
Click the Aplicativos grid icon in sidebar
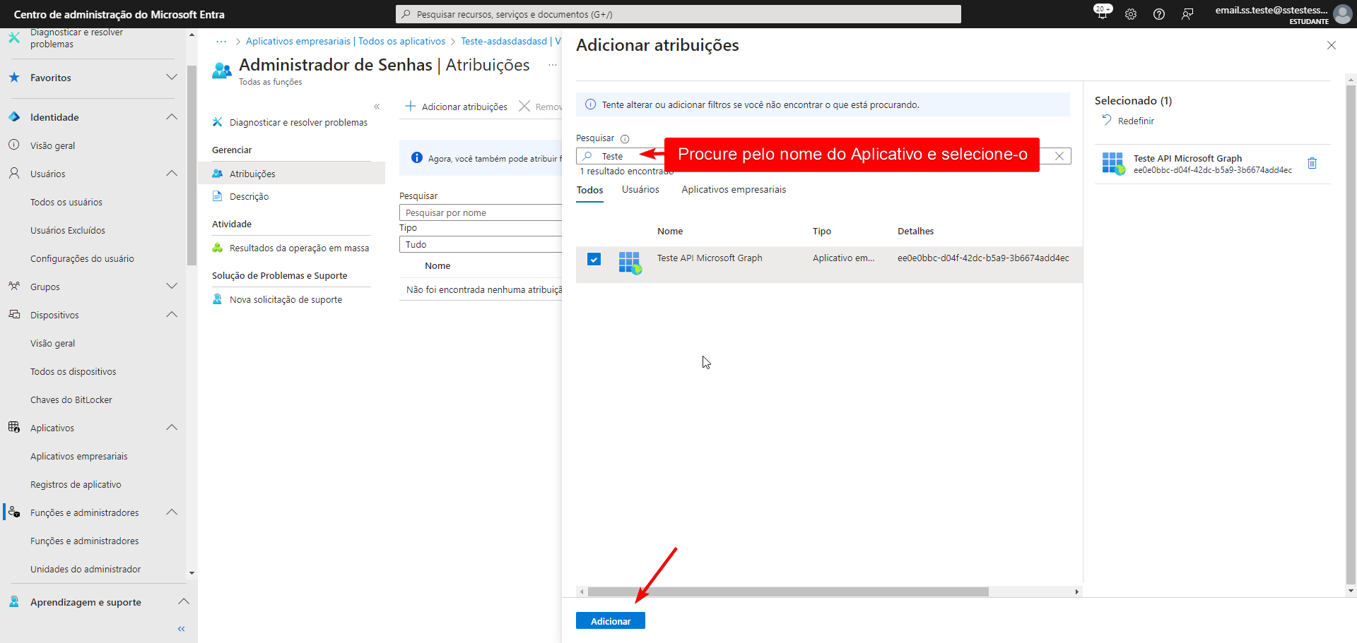tap(14, 427)
